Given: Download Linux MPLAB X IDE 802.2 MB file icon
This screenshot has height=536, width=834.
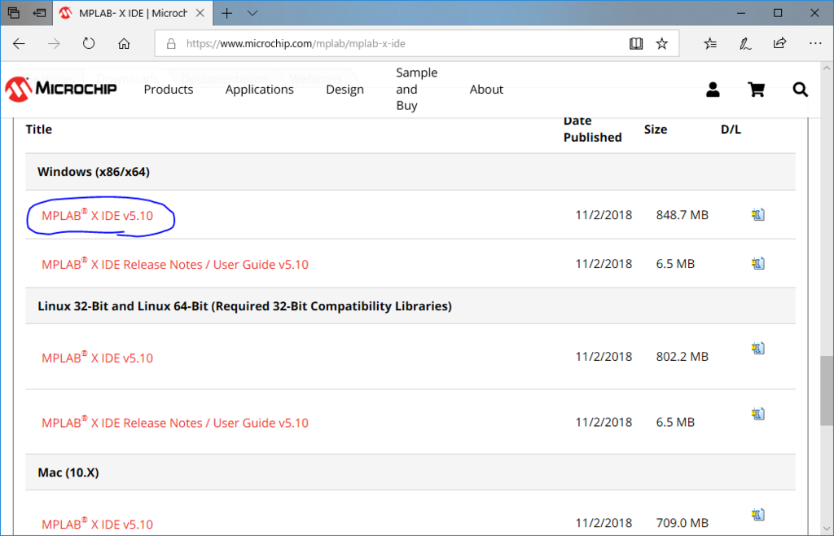Looking at the screenshot, I should click(x=758, y=349).
